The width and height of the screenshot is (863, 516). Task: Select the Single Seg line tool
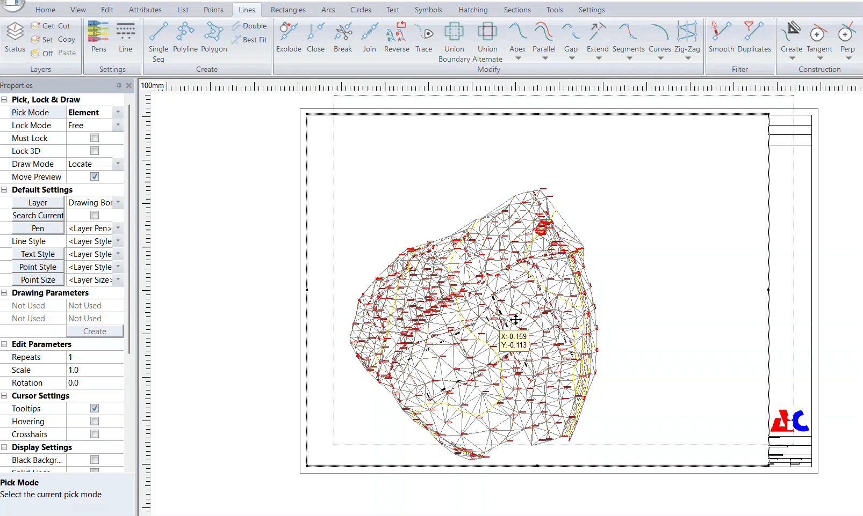158,42
